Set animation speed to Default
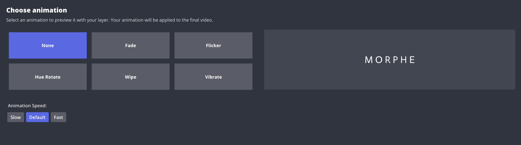Screen dimensions: 521x145 [x=37, y=117]
